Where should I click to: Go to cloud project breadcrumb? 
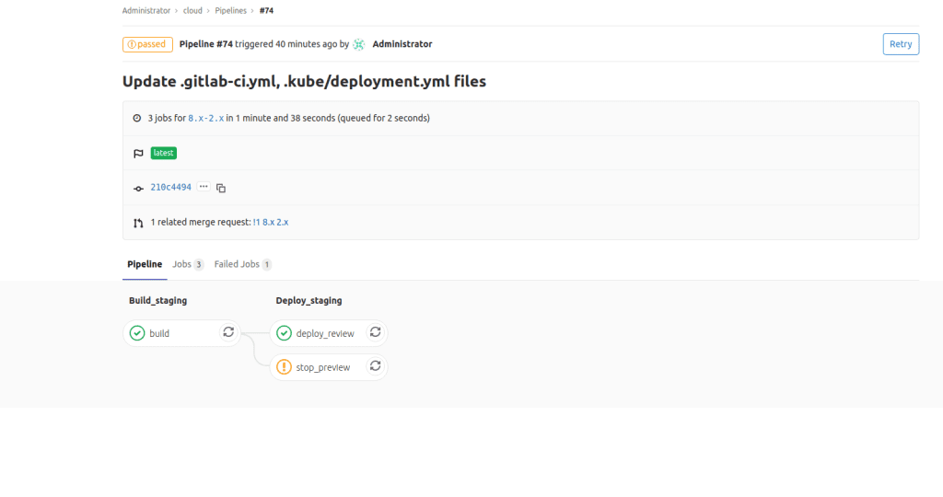tap(192, 11)
